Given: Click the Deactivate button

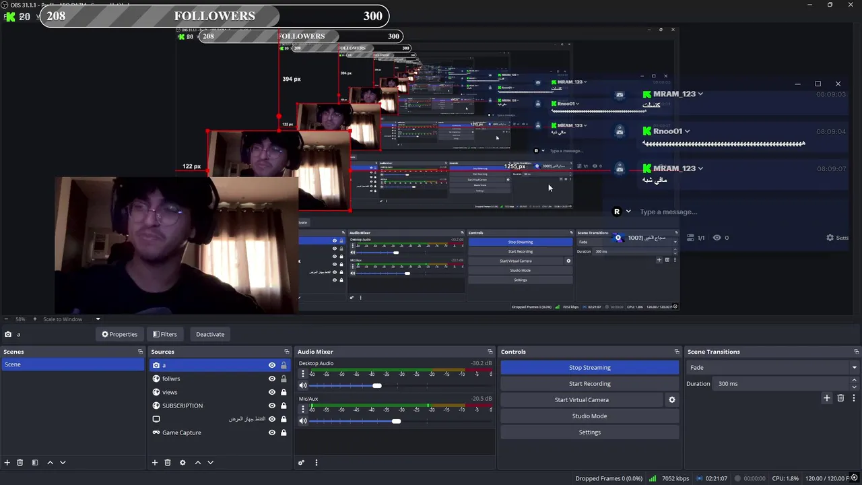Looking at the screenshot, I should [x=210, y=334].
